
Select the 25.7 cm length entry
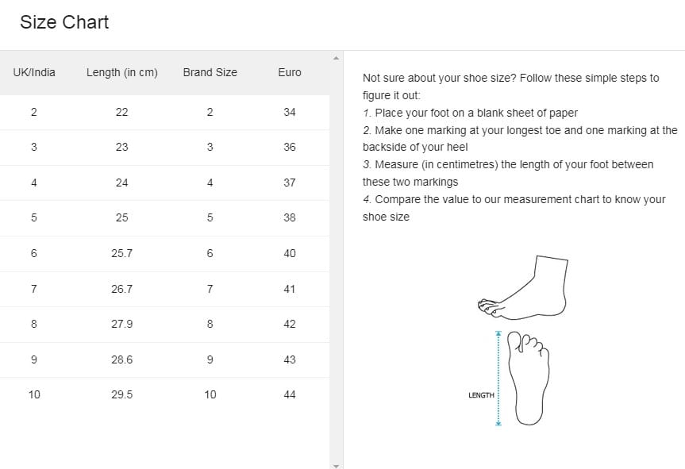[x=121, y=252]
